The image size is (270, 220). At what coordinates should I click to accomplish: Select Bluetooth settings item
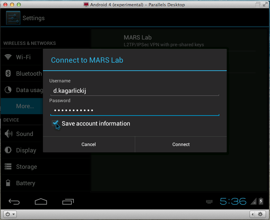point(22,73)
